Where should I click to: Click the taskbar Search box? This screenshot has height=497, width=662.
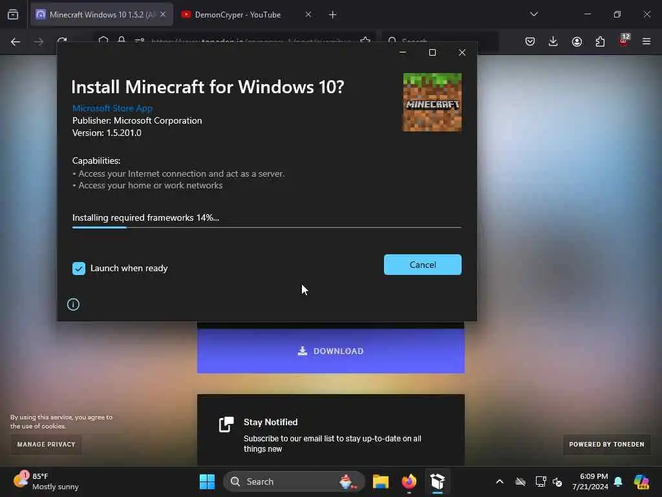click(x=294, y=481)
